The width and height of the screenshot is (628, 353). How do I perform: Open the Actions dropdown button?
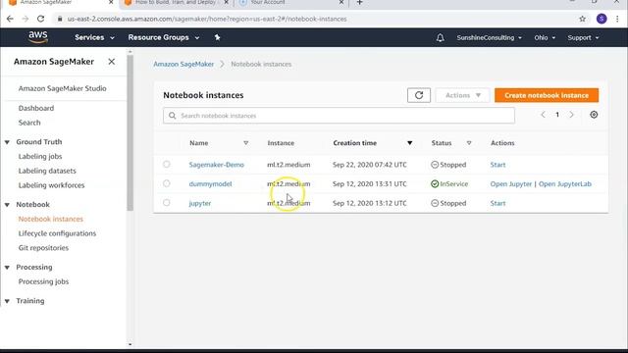(462, 95)
